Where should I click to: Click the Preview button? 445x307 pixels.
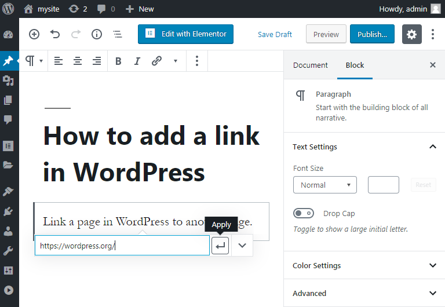[x=326, y=34]
